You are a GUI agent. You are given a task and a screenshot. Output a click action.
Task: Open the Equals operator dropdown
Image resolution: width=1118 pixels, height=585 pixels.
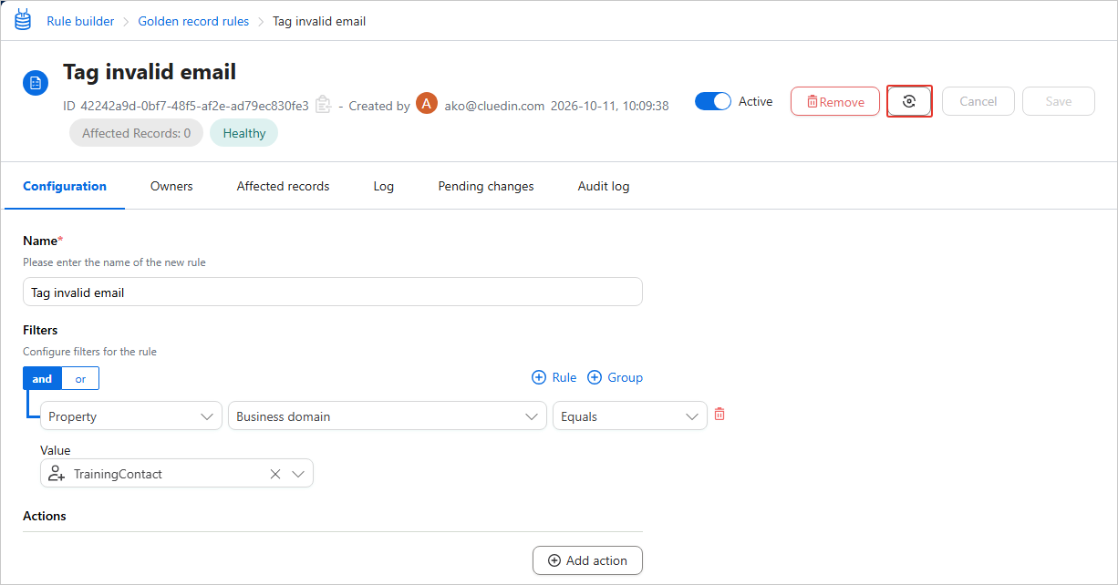coord(630,416)
